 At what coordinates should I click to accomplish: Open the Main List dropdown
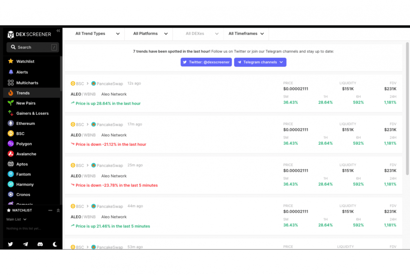[16, 219]
